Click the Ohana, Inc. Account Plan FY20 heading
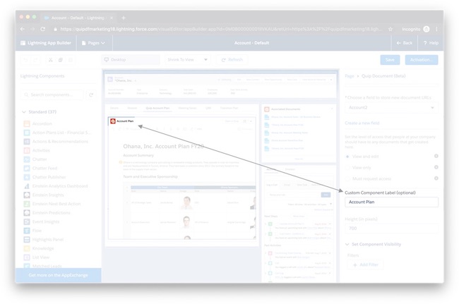459x304 pixels. pyautogui.click(x=163, y=146)
